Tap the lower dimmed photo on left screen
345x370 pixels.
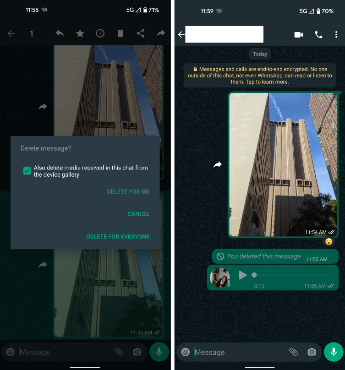[x=109, y=293]
